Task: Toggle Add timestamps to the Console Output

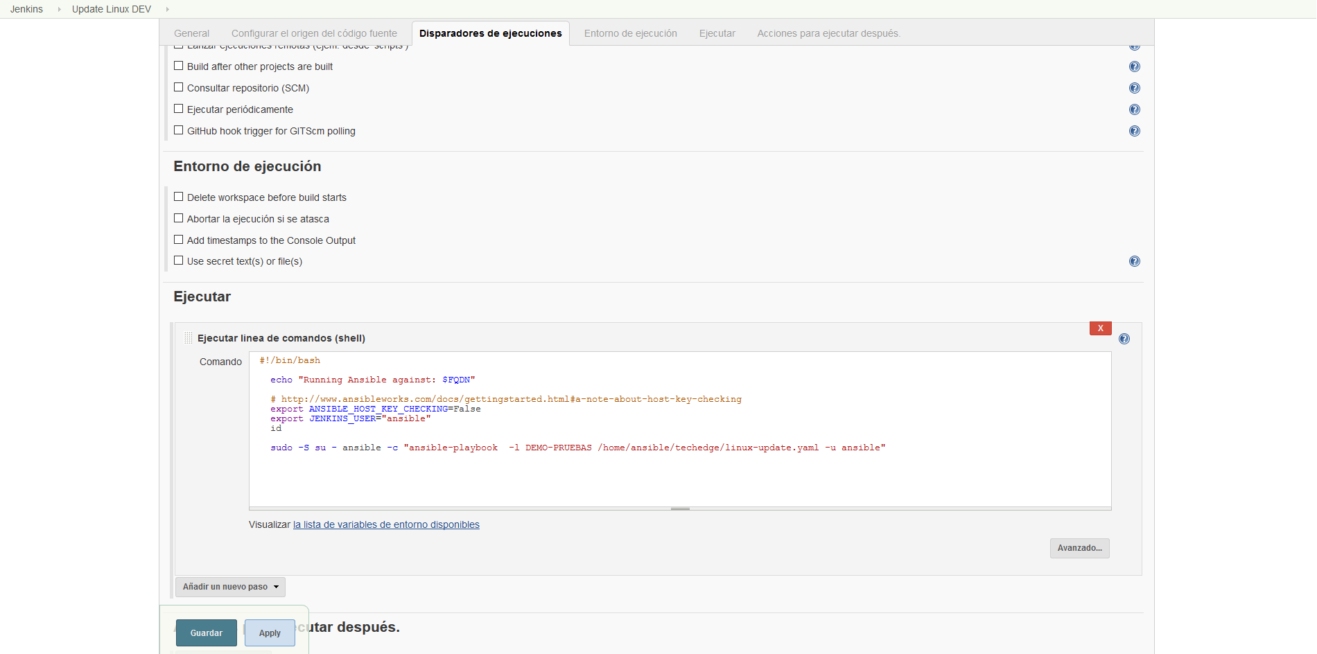Action: click(x=179, y=240)
